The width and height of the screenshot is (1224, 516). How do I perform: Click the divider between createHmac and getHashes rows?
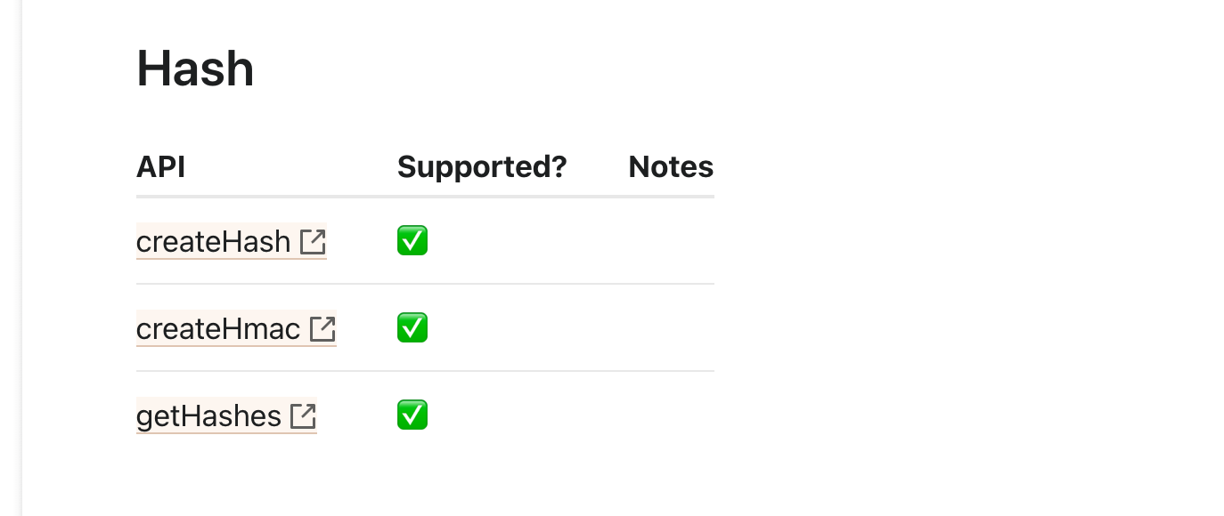pyautogui.click(x=425, y=371)
